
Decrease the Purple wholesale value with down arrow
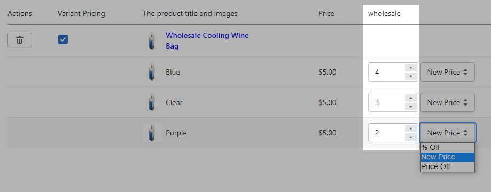click(411, 137)
